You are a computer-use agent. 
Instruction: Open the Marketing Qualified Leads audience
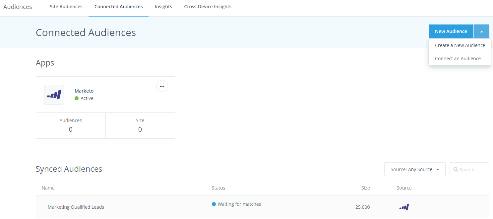[x=76, y=207]
